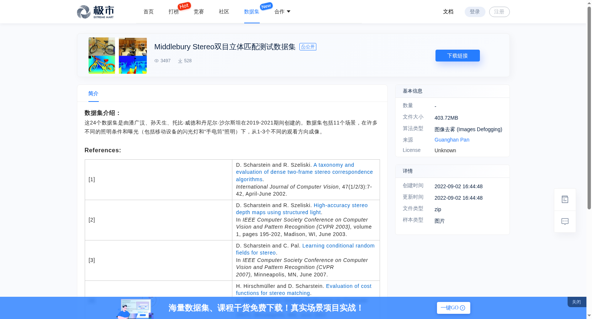592x319 pixels.
Task: Click the file type value zip
Action: click(x=438, y=209)
